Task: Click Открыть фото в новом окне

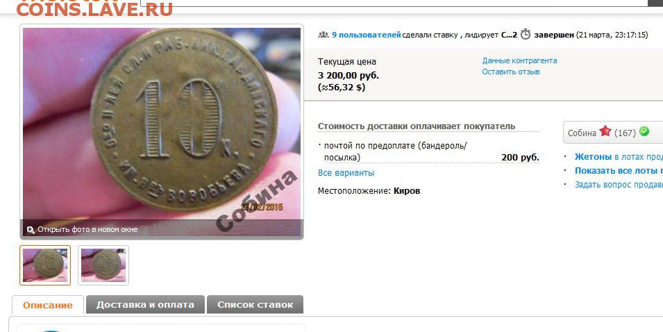Action: click(x=87, y=230)
